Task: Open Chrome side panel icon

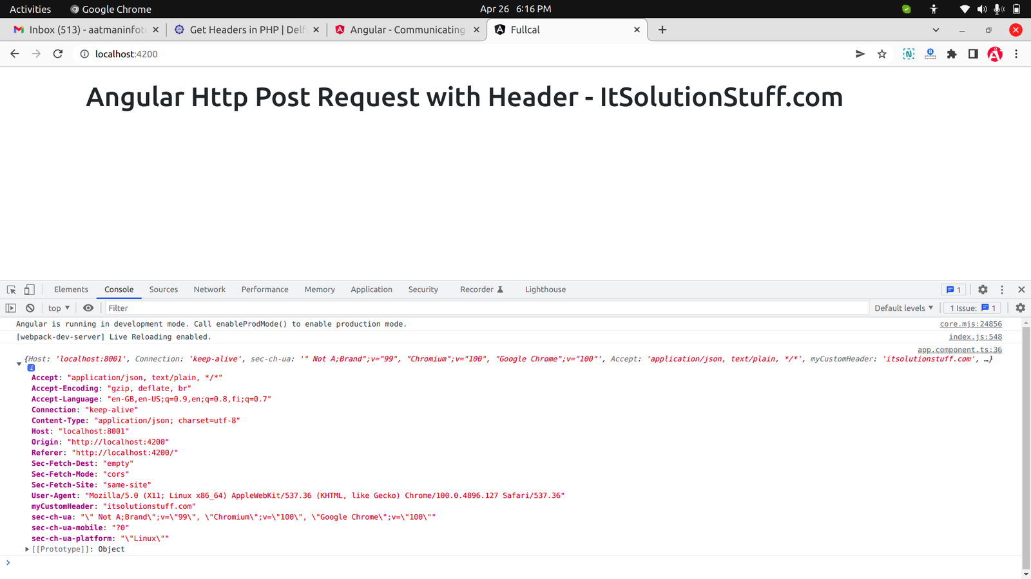Action: 973,54
